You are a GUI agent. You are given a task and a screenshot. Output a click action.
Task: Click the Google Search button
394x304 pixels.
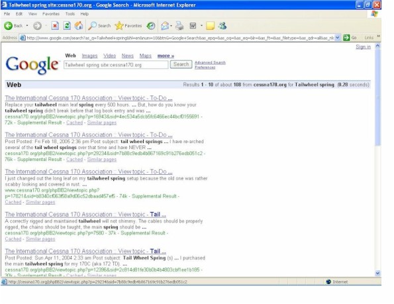pyautogui.click(x=181, y=64)
